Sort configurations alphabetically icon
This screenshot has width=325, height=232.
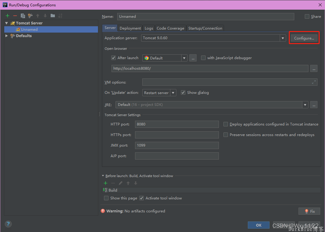(60, 16)
